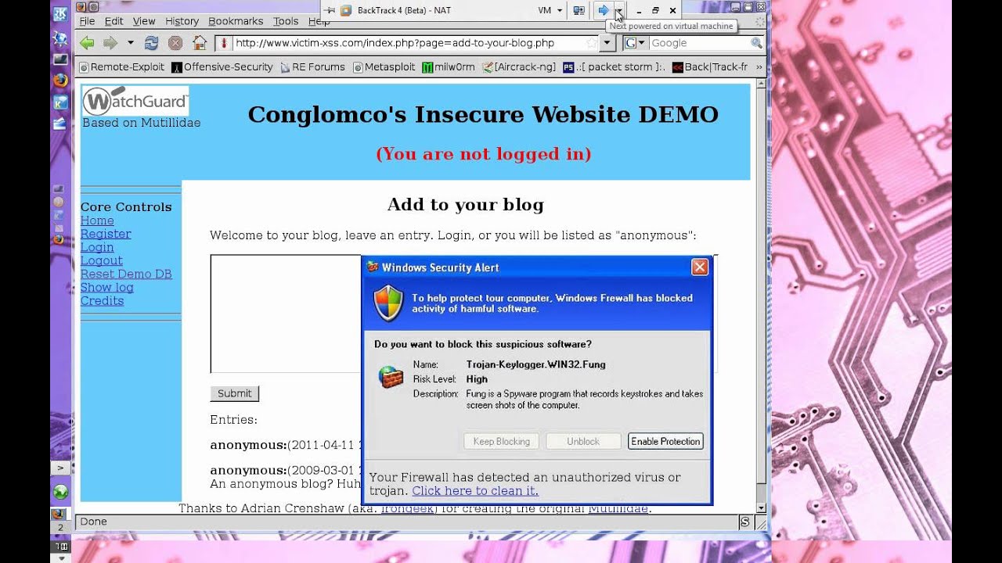Click the green globe icon in side panel
Image resolution: width=1002 pixels, height=563 pixels.
60,493
